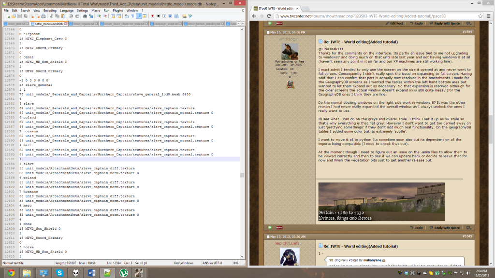Screen dimensions: 495x278
Task: Start macro recording with the red record icon
Action: (152, 16)
